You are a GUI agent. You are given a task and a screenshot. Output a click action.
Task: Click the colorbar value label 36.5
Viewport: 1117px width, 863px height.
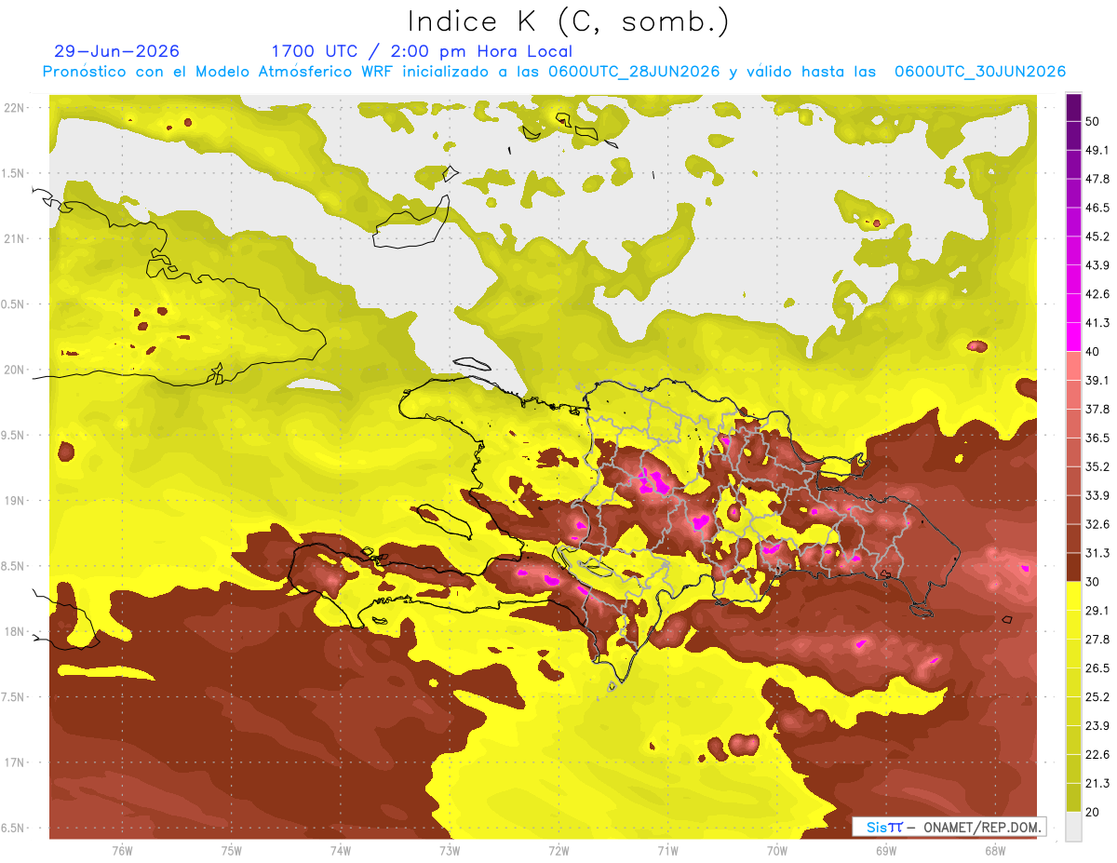tap(1098, 438)
